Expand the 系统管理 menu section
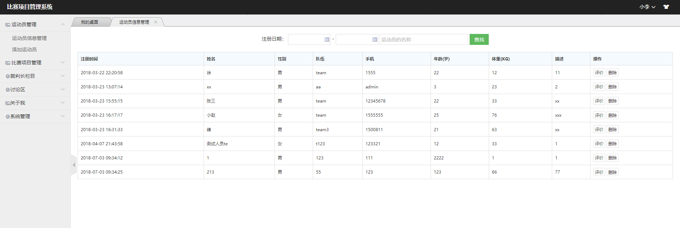This screenshot has height=228, width=680. coord(35,116)
